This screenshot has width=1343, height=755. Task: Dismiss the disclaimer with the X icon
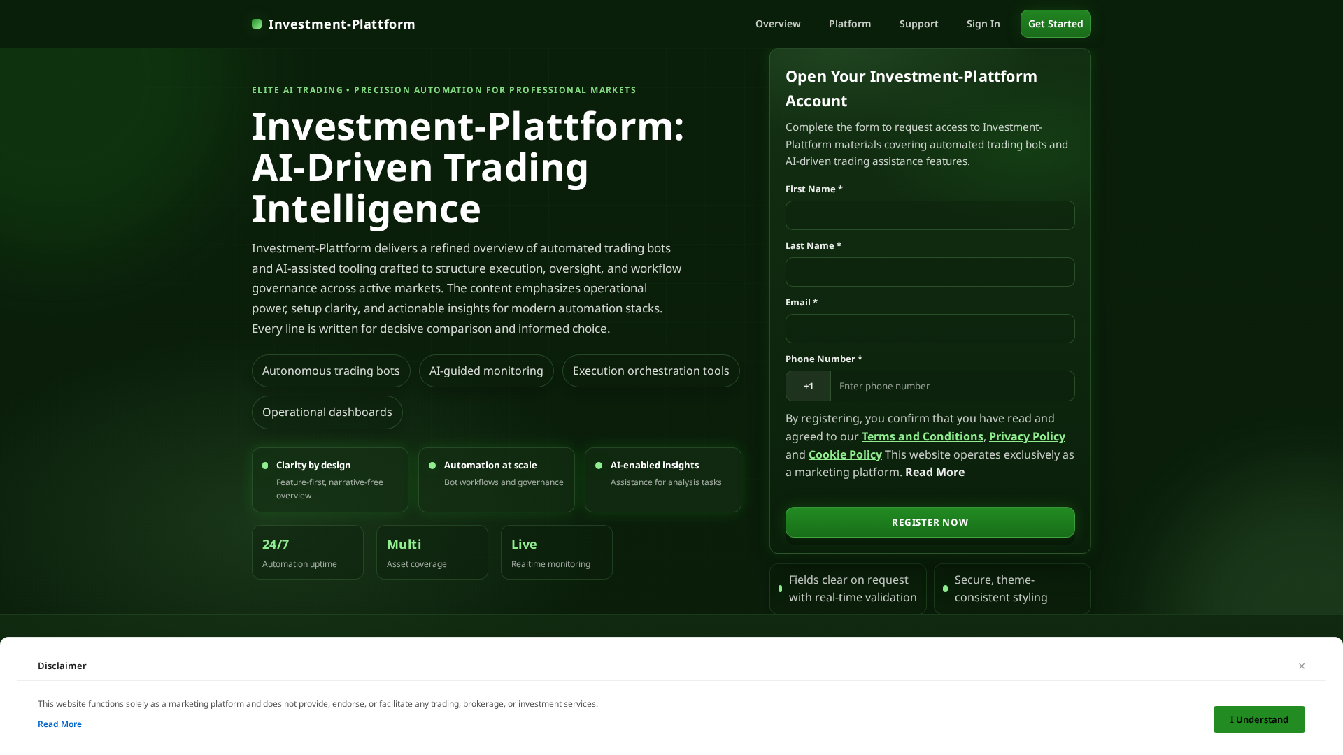[1302, 666]
